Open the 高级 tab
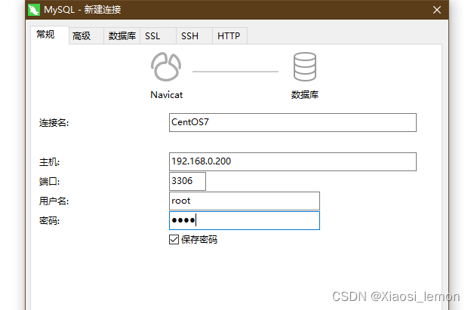The height and width of the screenshot is (310, 471). pos(86,36)
